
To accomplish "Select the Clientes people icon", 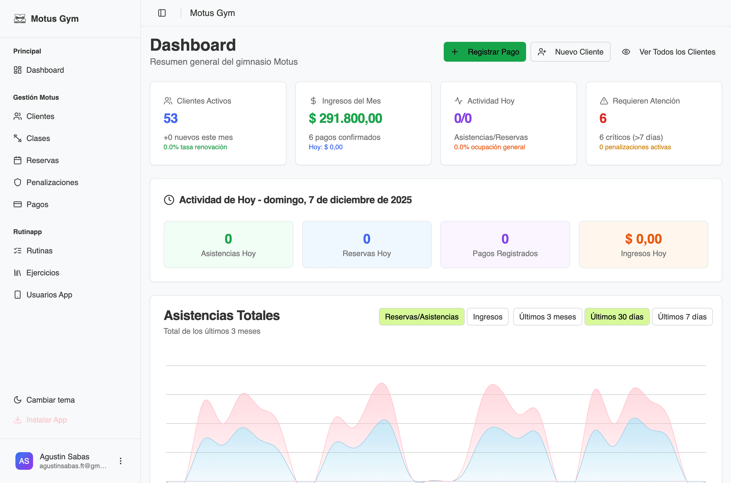I will (18, 116).
